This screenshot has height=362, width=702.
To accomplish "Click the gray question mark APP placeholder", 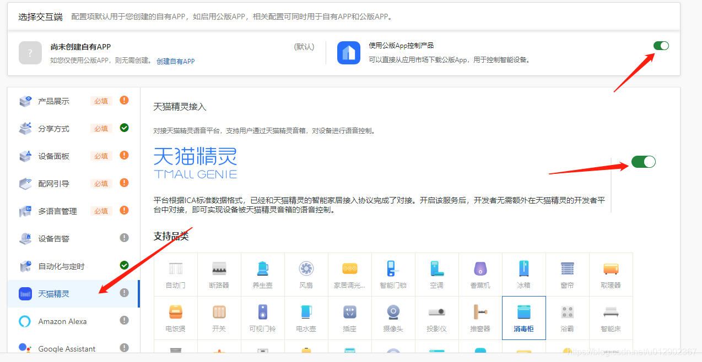I will 30,53.
